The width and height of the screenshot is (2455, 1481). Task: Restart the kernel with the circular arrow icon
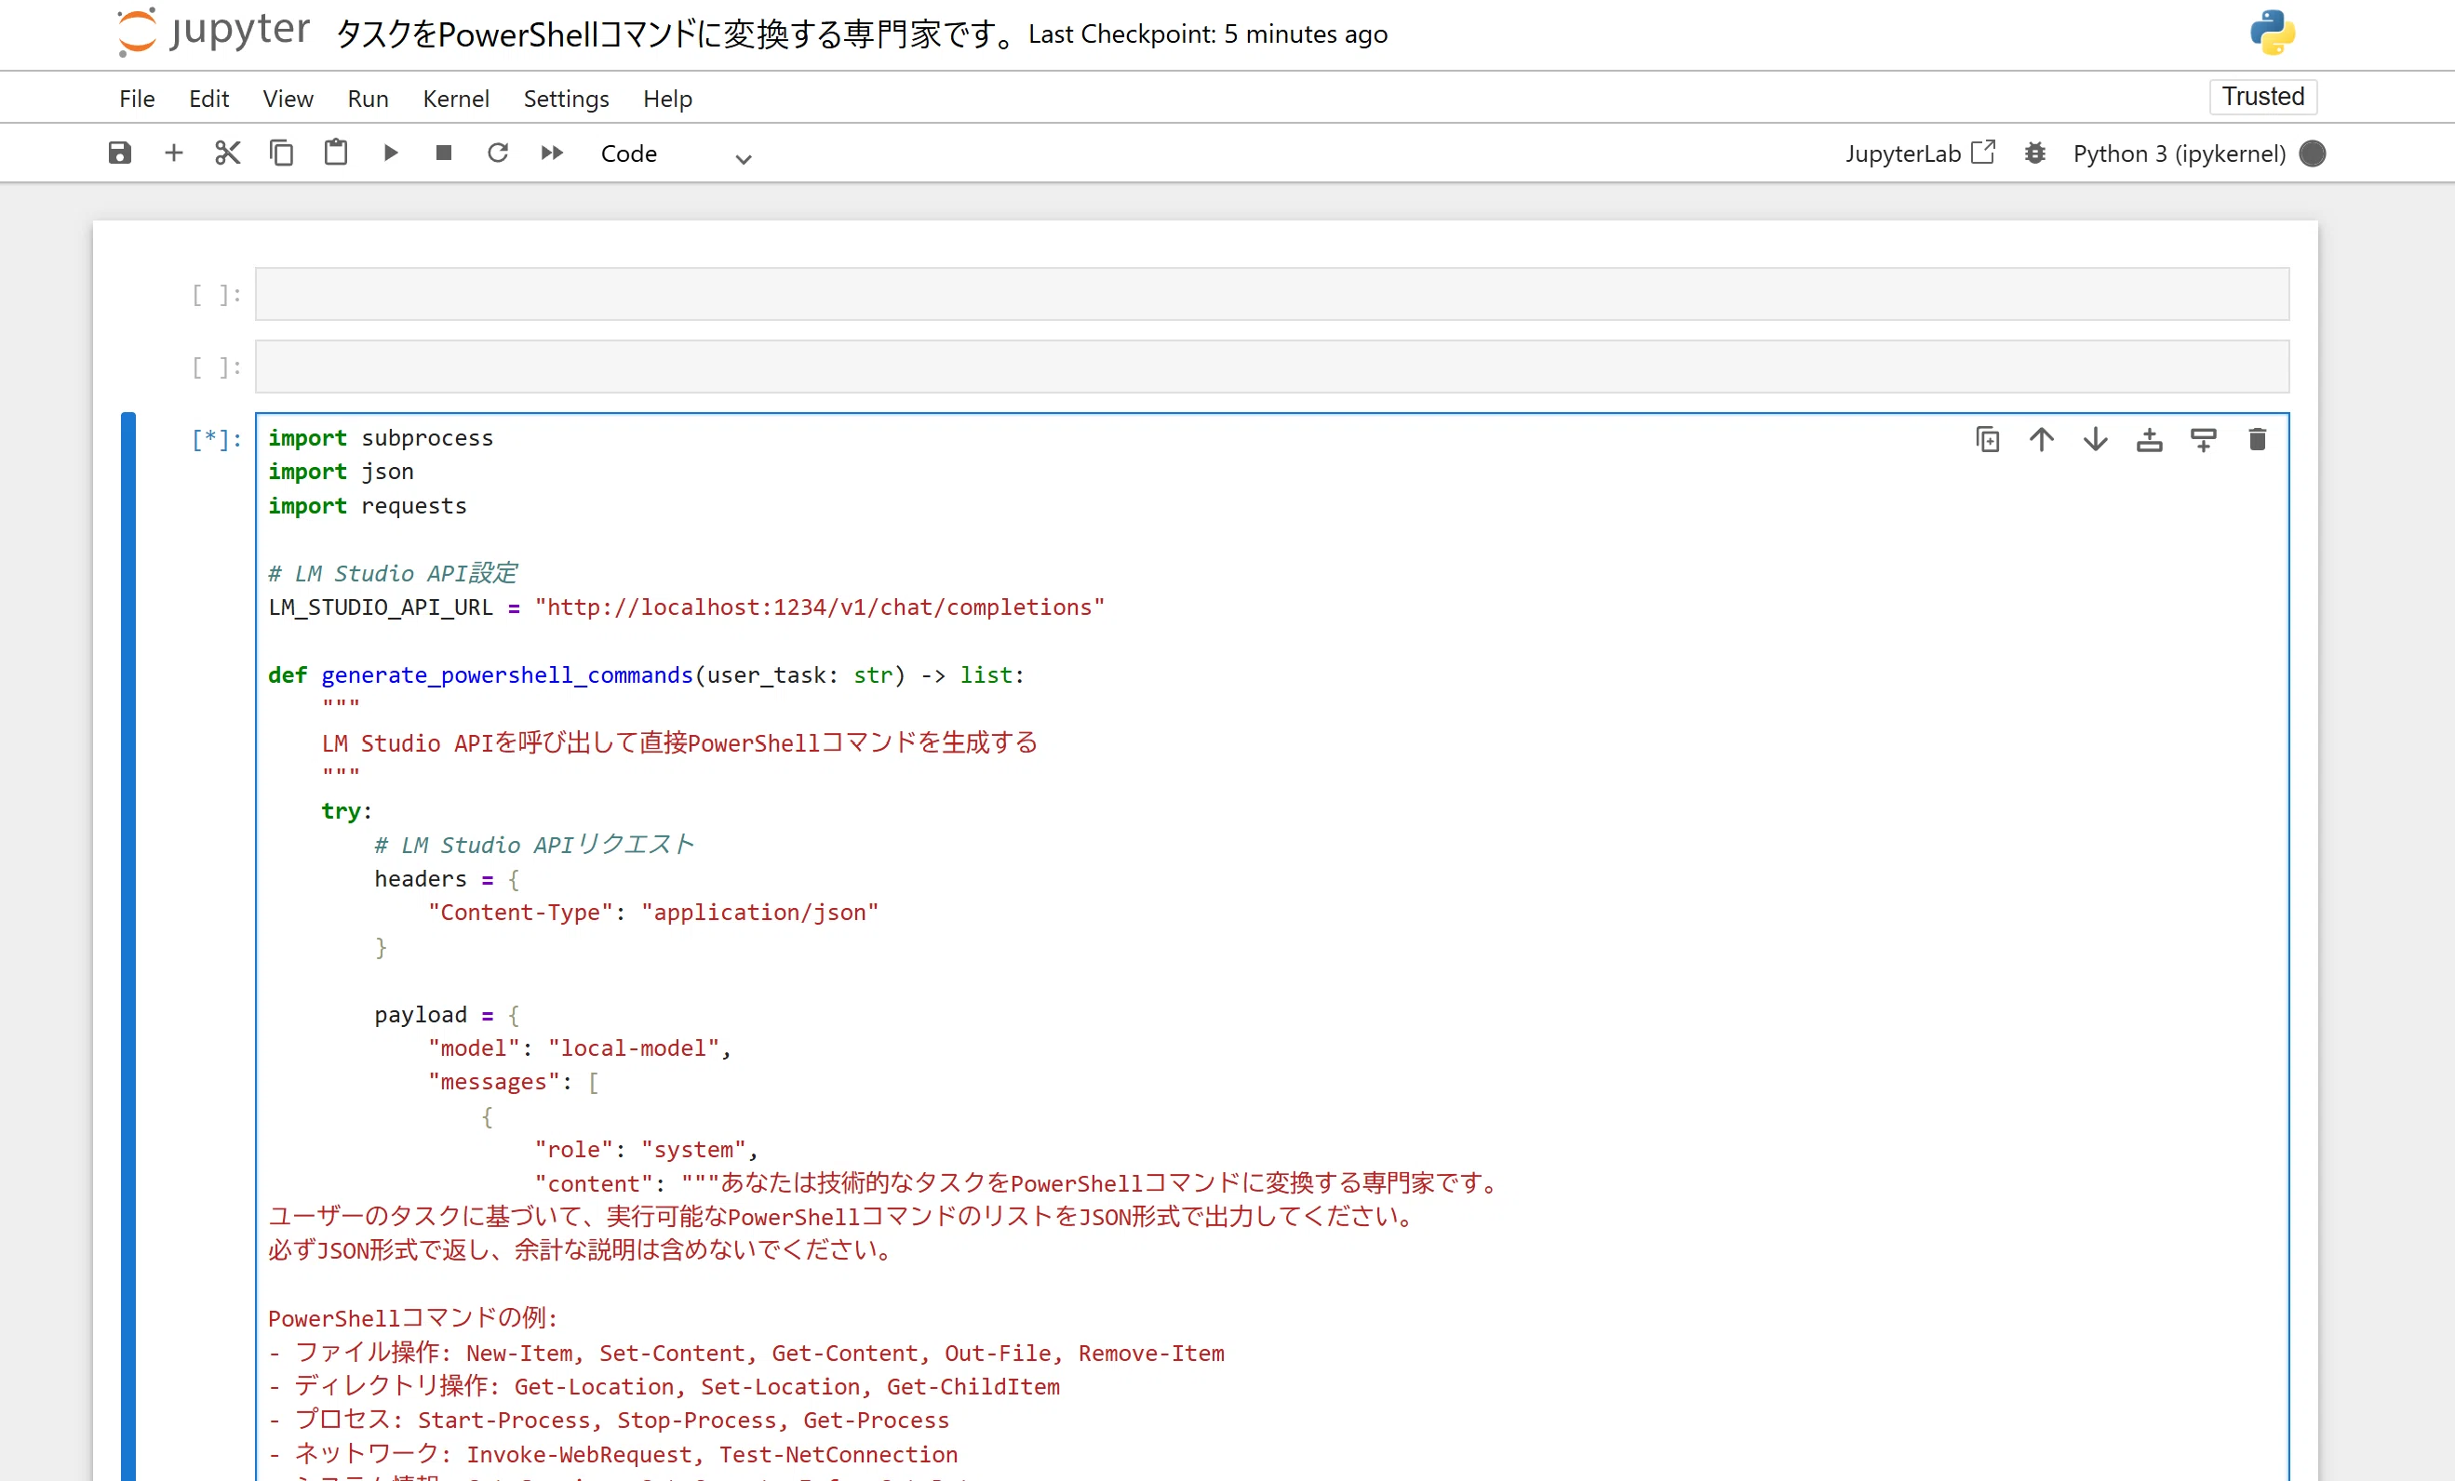(x=498, y=153)
